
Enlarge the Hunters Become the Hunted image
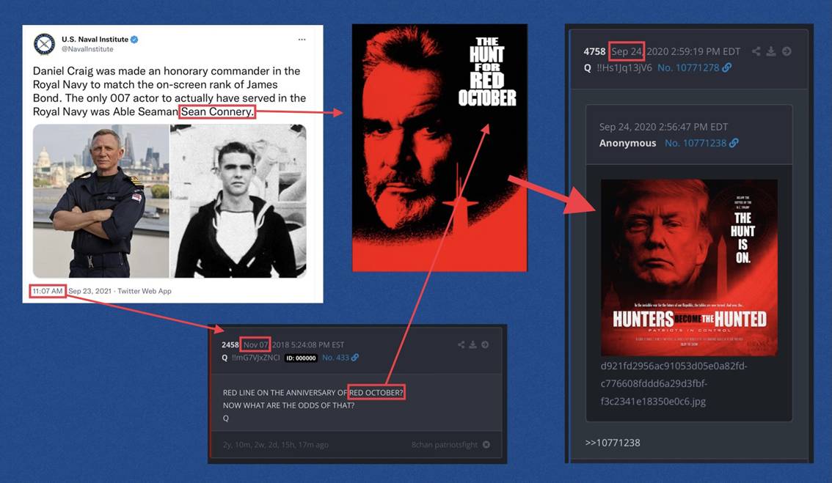point(689,268)
